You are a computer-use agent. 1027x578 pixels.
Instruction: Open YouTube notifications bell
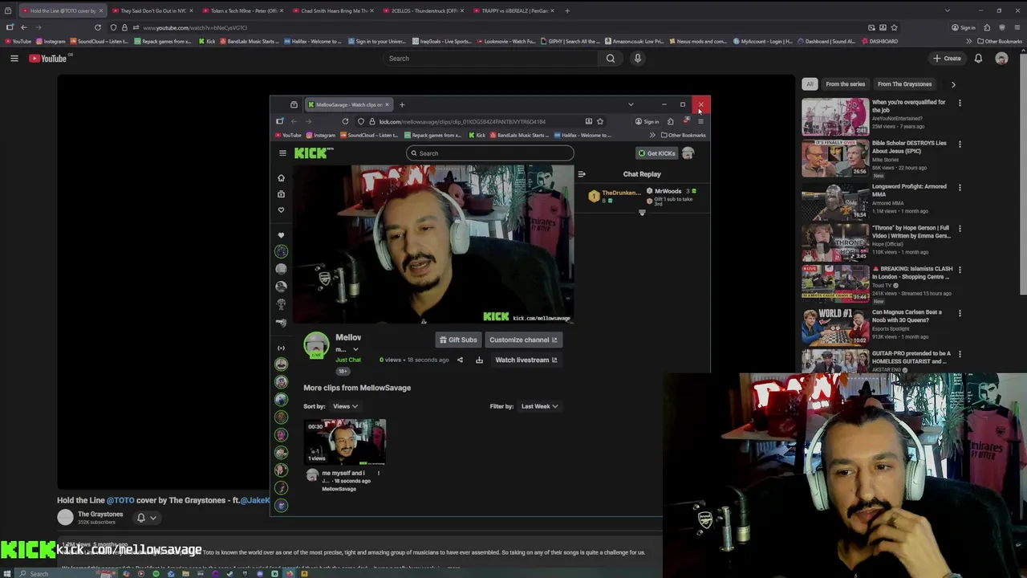click(x=978, y=59)
